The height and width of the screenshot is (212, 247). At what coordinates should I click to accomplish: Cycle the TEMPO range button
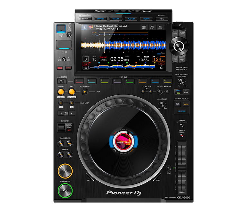[x=182, y=125]
